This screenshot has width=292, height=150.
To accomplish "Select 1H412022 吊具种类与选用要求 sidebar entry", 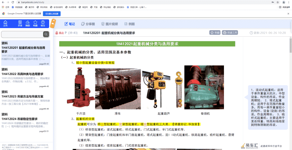I will pyautogui.click(x=26, y=77).
